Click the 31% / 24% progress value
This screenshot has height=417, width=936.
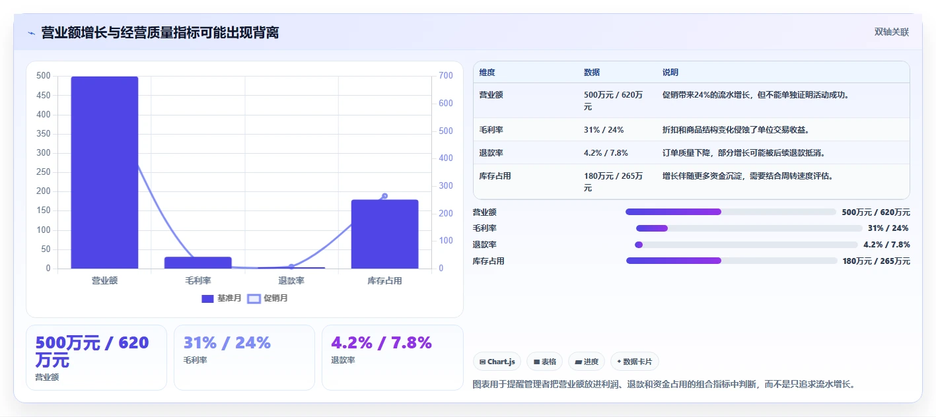coord(888,228)
